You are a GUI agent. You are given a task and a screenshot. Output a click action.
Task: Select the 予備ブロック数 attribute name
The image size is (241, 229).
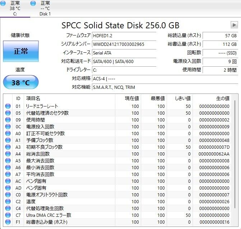(x=40, y=140)
